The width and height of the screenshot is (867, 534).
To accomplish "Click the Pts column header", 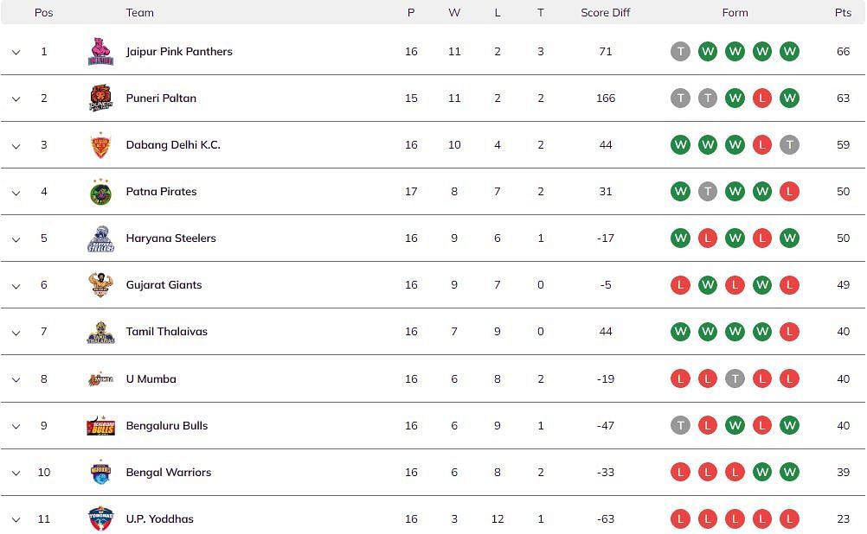I will coord(843,13).
